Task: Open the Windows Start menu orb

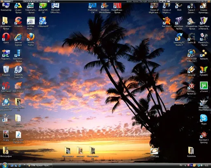Action: point(5,165)
